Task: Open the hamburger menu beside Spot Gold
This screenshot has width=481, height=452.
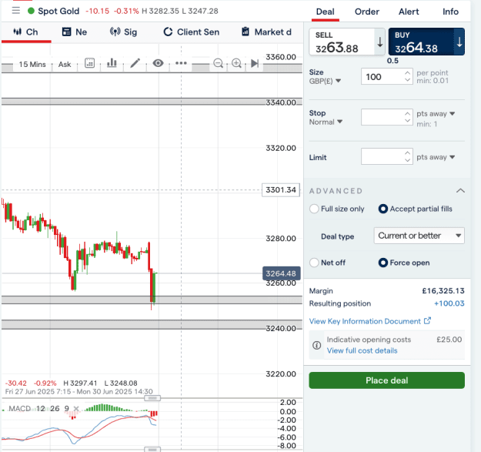Action: (16, 11)
